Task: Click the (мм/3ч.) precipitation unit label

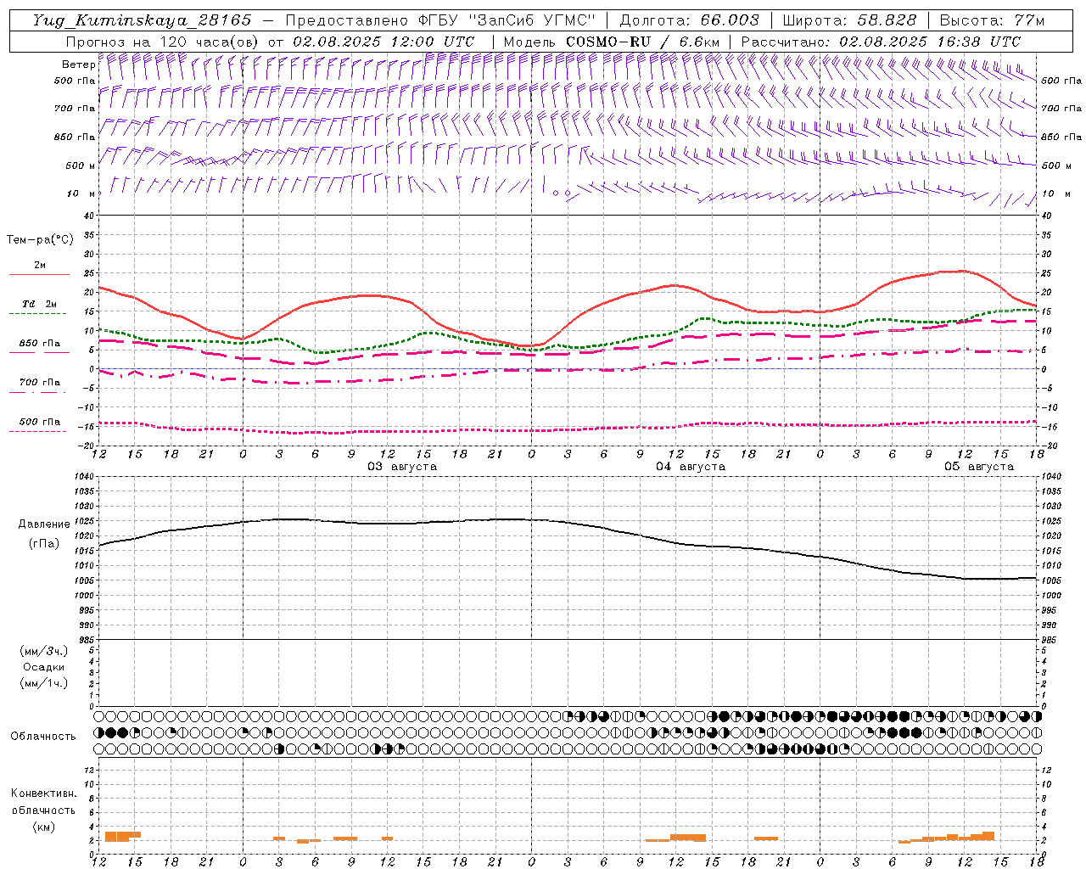Action: click(x=44, y=651)
